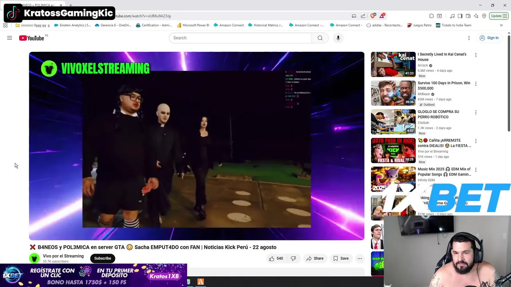The image size is (511, 287).
Task: Start voice search with the microphone icon
Action: click(338, 38)
